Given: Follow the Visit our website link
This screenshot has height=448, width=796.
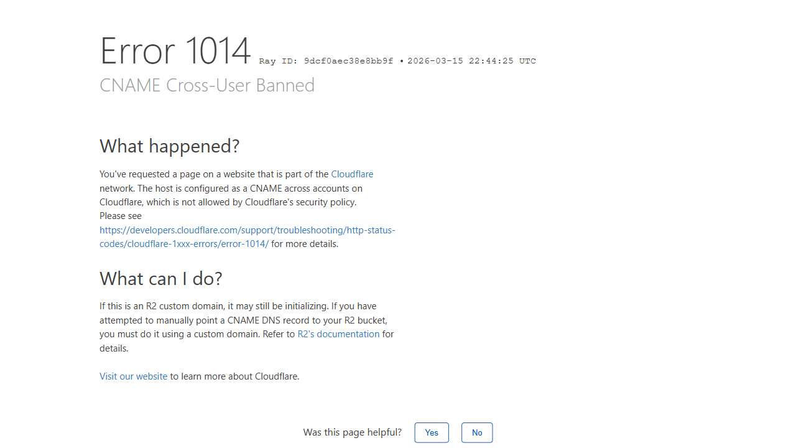Looking at the screenshot, I should [133, 376].
